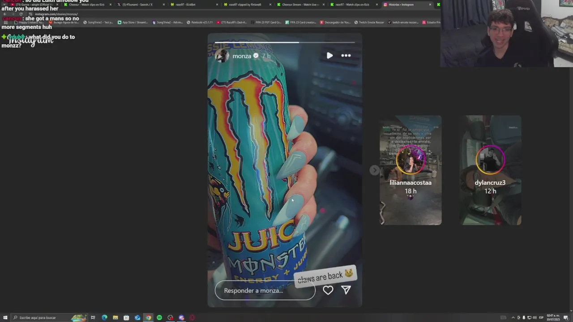Open the 'Fakebots v23.1.11' bookmark

(200, 22)
